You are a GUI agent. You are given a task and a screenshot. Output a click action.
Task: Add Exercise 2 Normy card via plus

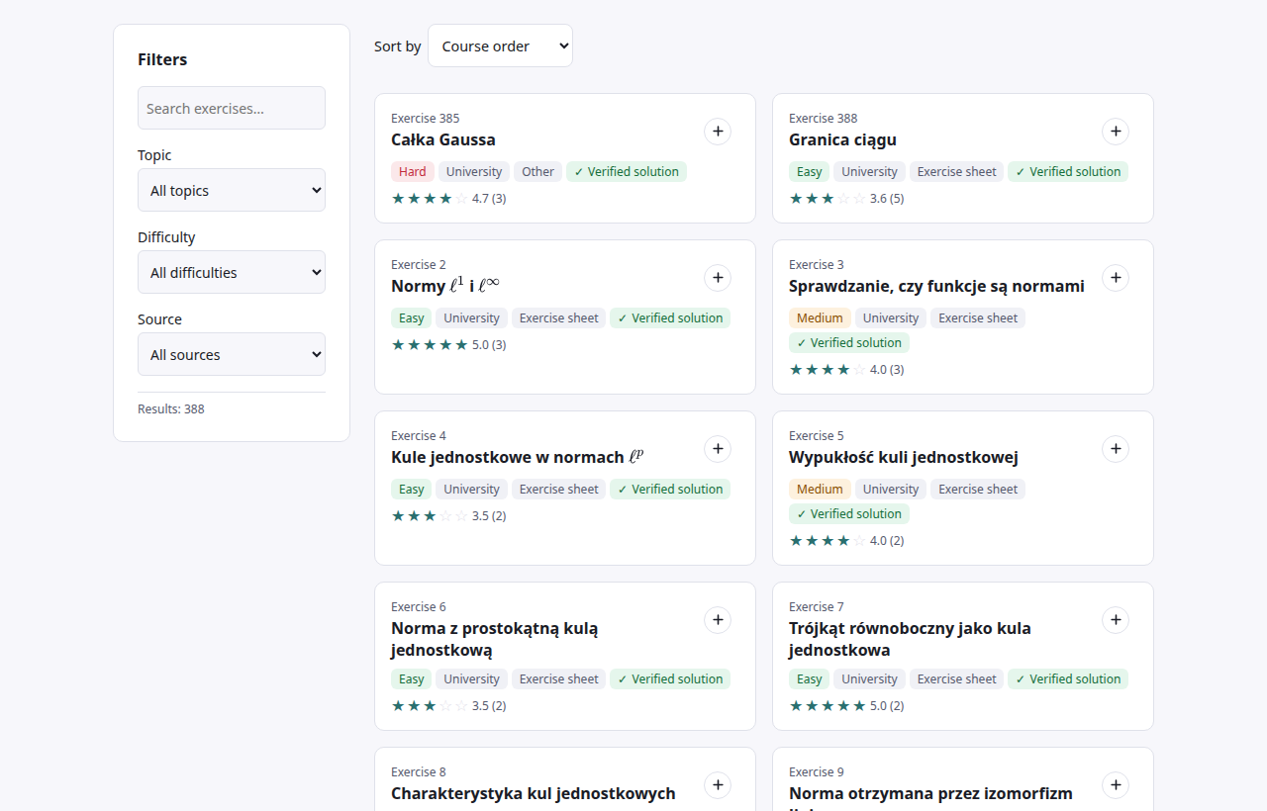[718, 278]
